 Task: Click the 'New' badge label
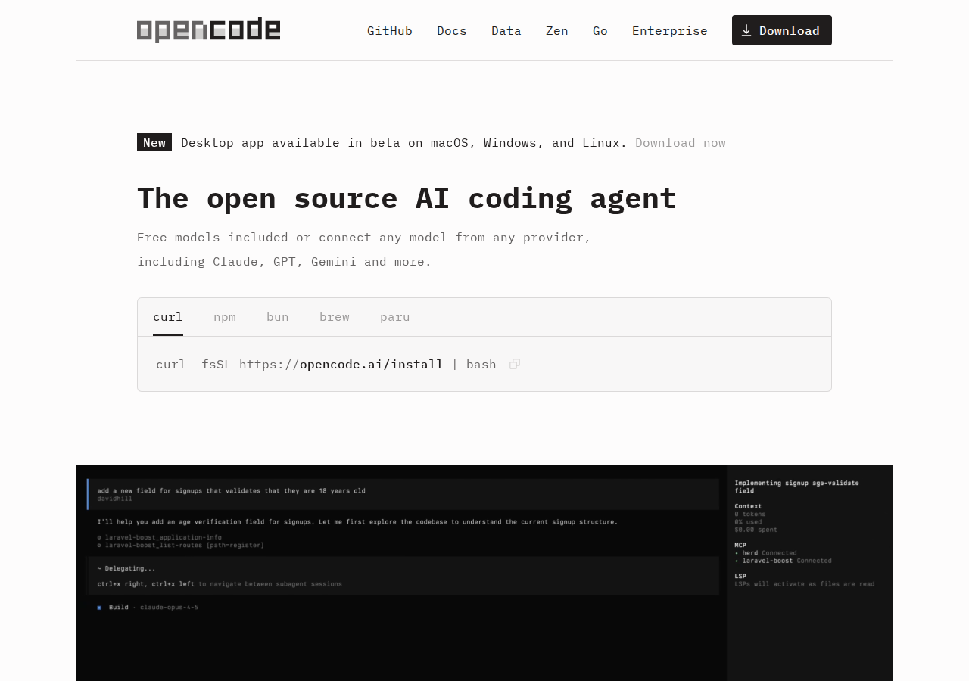[x=154, y=142]
